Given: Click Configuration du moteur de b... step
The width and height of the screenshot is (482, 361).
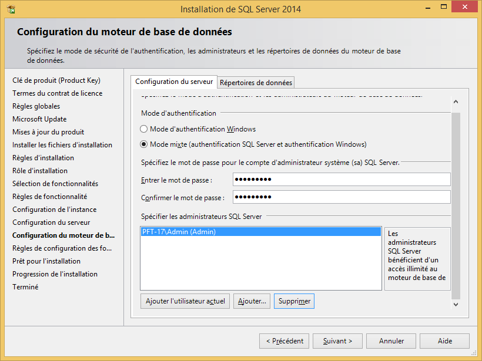Looking at the screenshot, I should 63,235.
